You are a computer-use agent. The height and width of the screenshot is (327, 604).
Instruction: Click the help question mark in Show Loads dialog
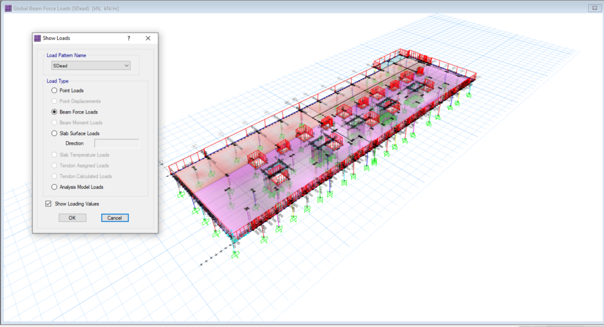click(129, 38)
